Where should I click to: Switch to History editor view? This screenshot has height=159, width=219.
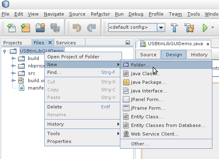click(199, 55)
